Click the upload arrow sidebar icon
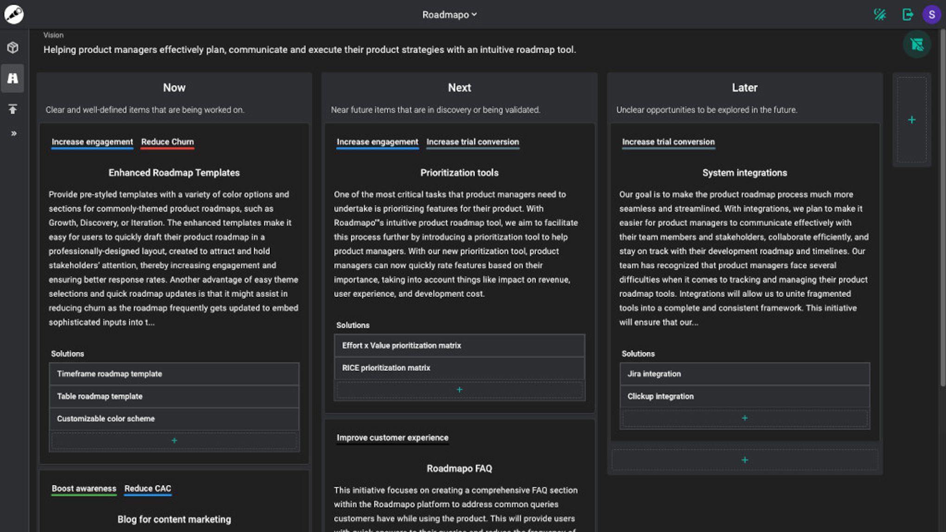Screen dimensions: 946x532 pos(13,109)
